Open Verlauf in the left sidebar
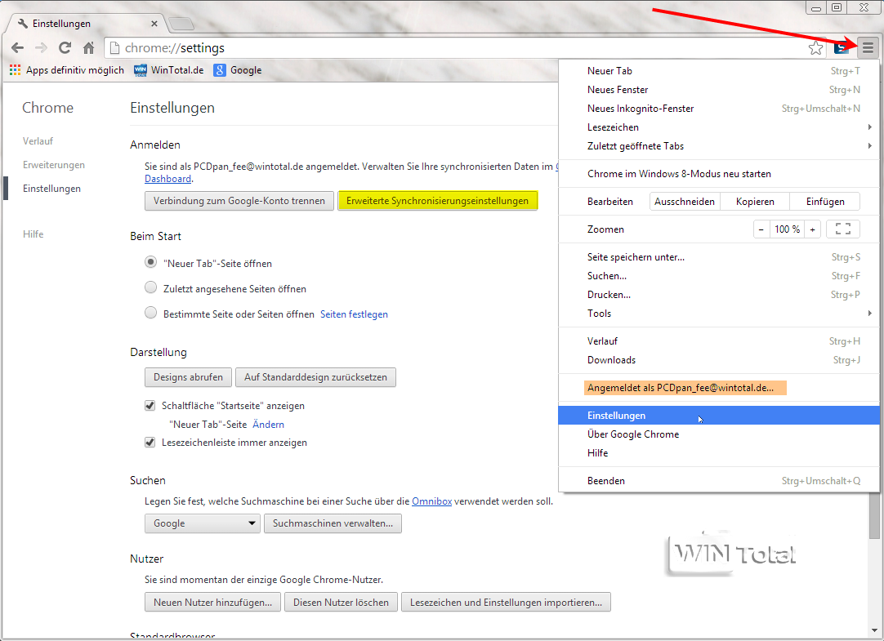 [38, 140]
